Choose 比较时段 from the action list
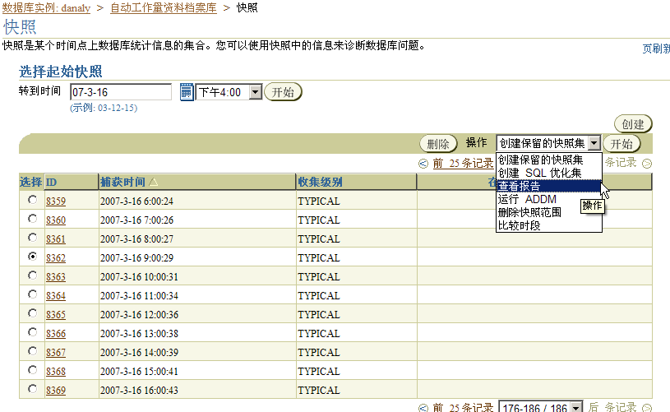 (x=549, y=225)
